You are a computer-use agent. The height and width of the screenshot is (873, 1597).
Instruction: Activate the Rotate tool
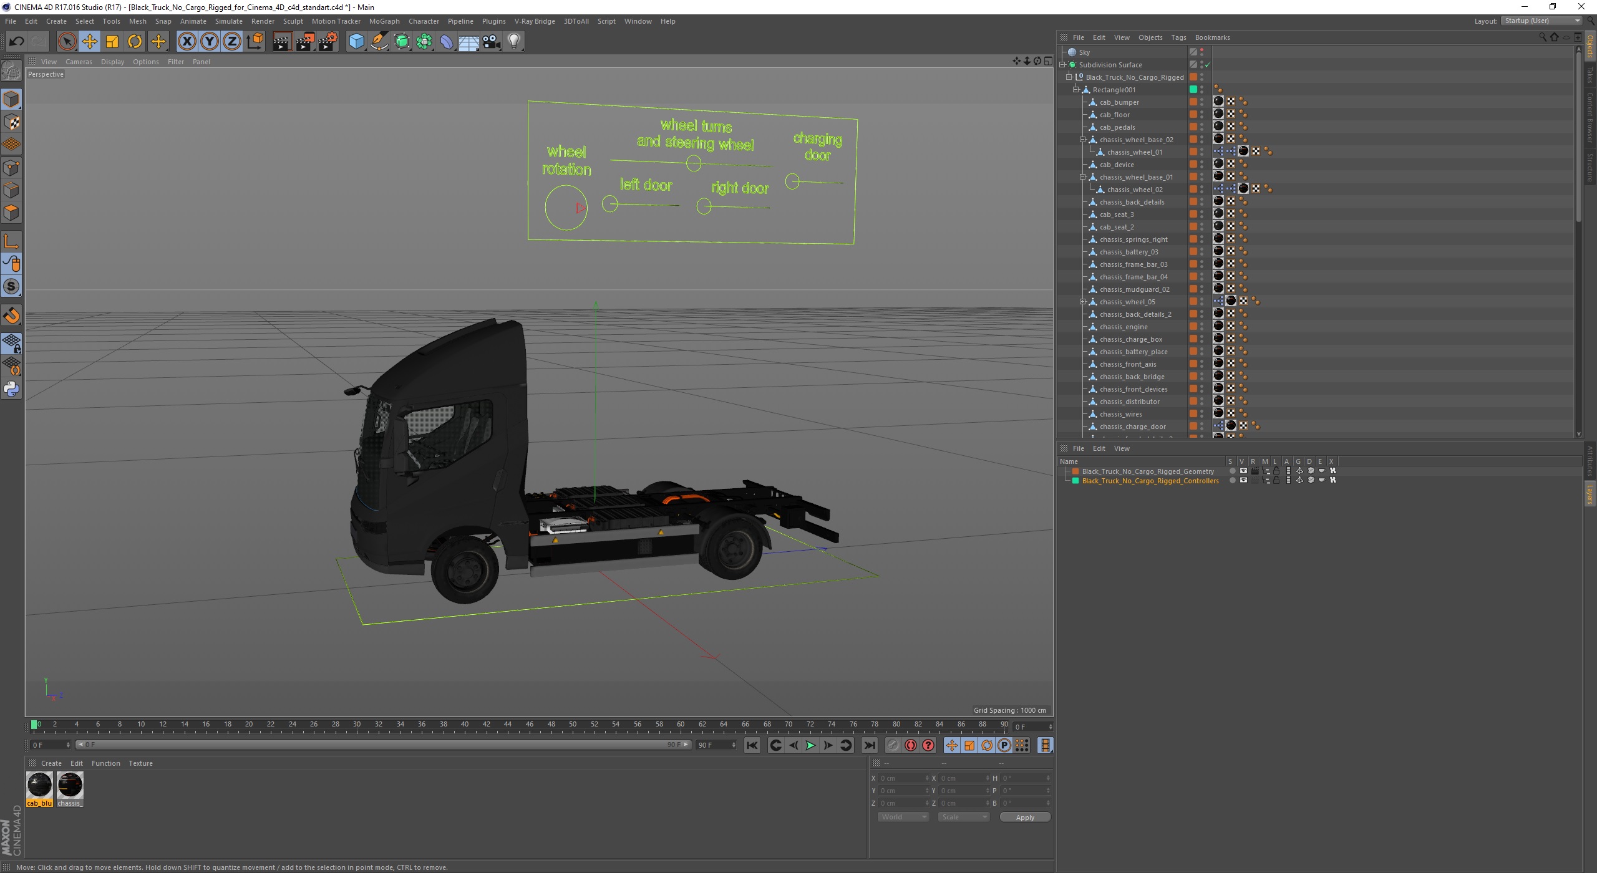[x=135, y=42]
